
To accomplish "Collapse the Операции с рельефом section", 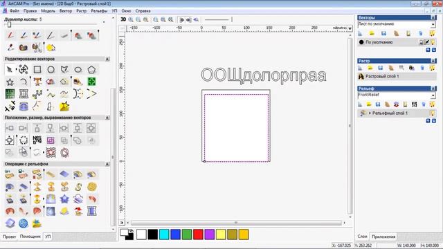I will [x=107, y=164].
